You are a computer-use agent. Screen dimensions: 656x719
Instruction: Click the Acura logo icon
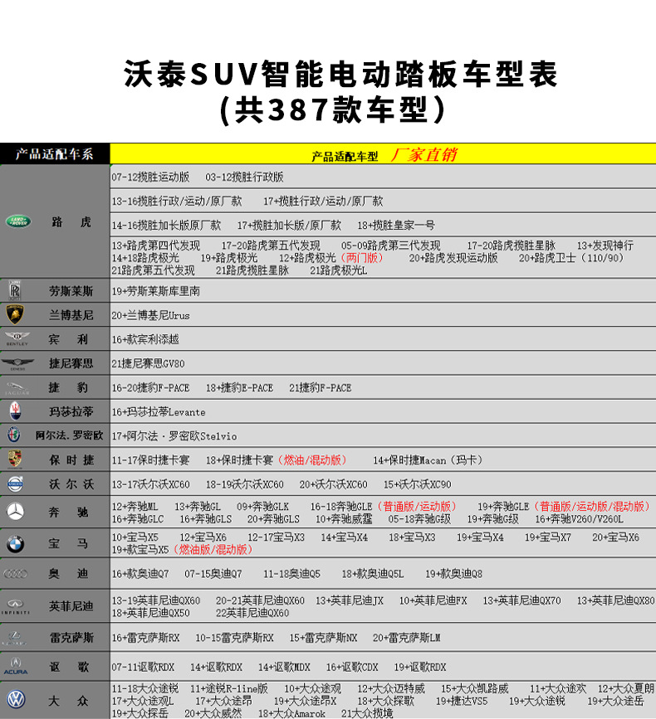(16, 666)
